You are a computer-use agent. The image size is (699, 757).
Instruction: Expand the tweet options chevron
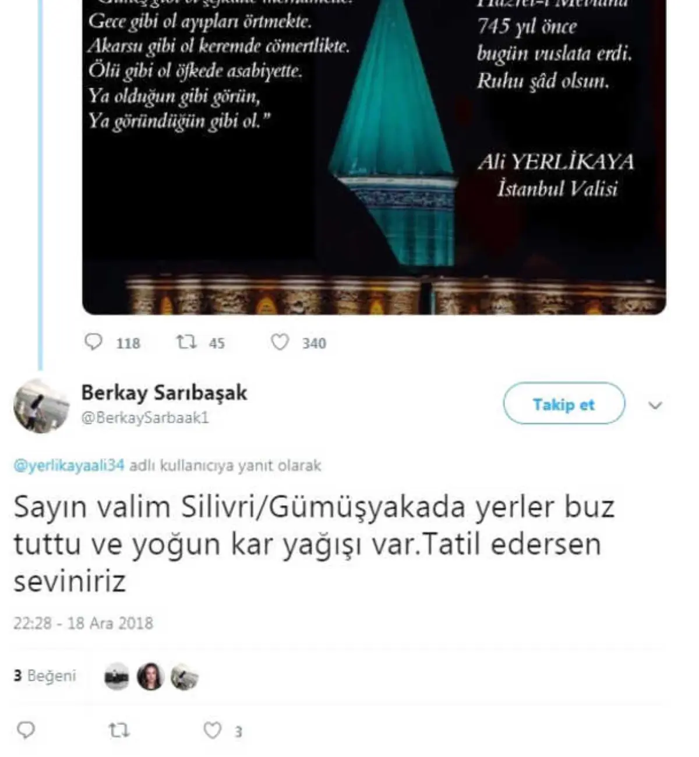click(655, 405)
